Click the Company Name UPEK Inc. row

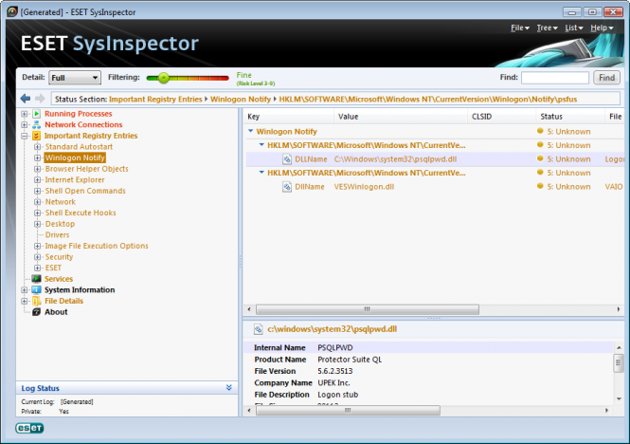click(429, 383)
